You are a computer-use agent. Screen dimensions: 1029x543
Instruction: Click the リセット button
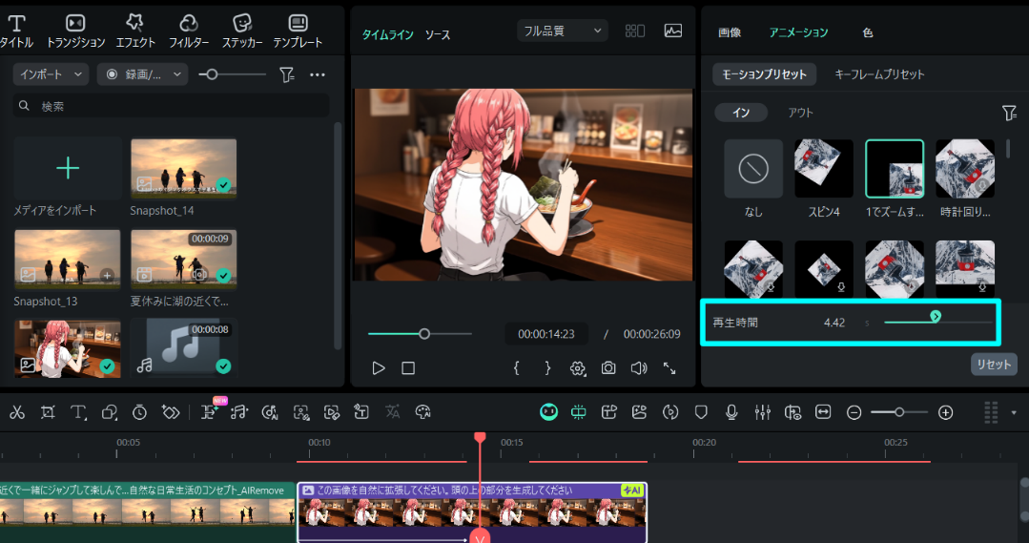[x=994, y=365]
